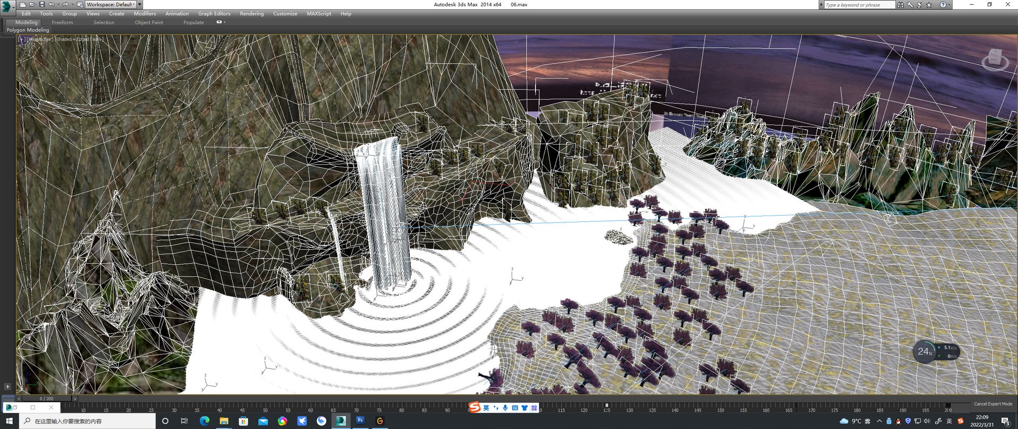Toggle the ribbon minimize button

219,22
